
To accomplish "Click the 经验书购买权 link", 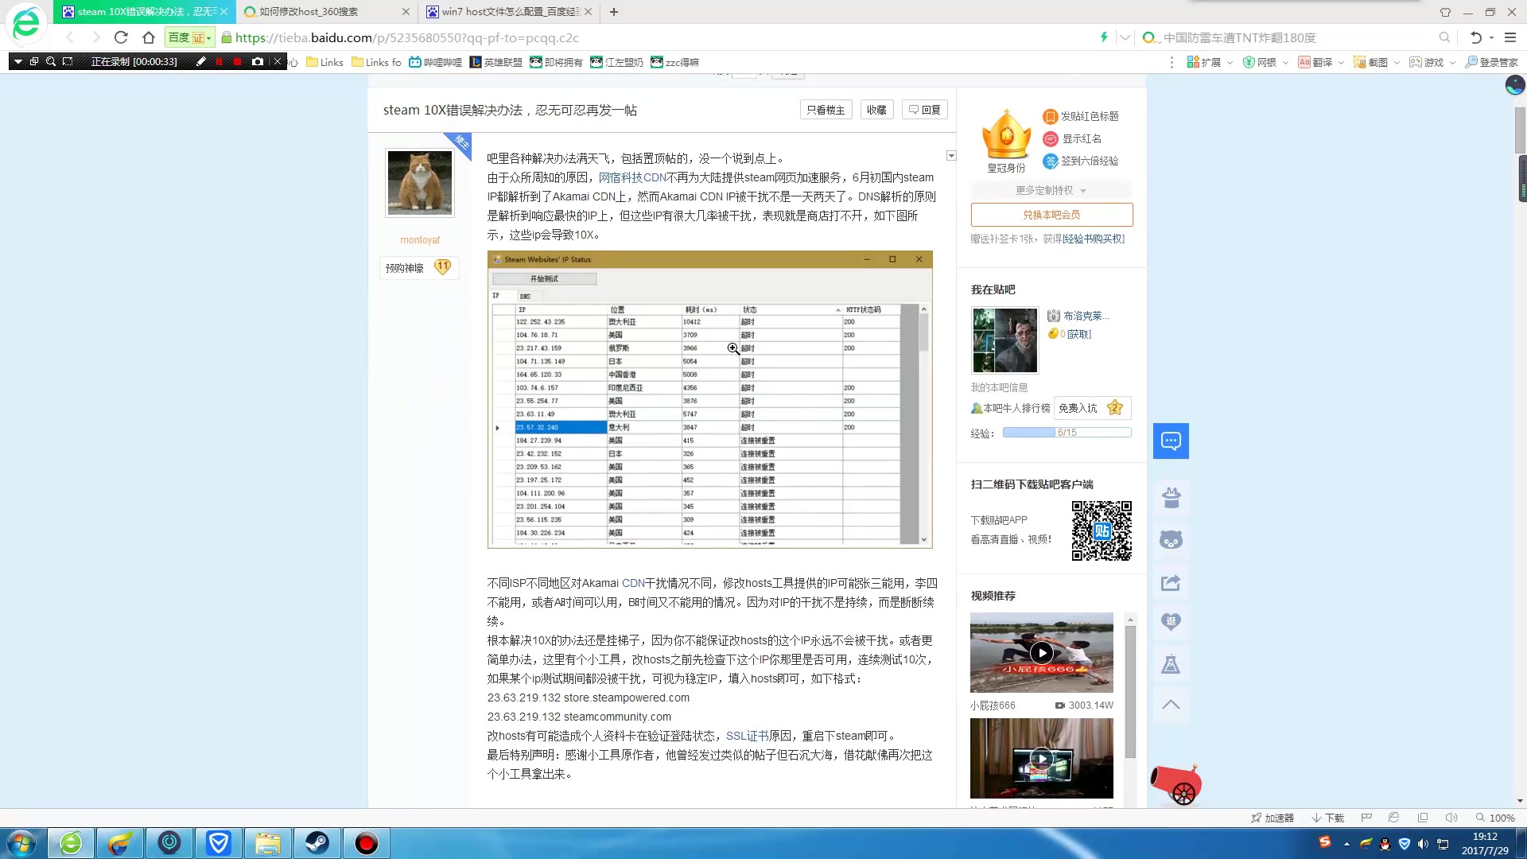I will [x=1094, y=239].
